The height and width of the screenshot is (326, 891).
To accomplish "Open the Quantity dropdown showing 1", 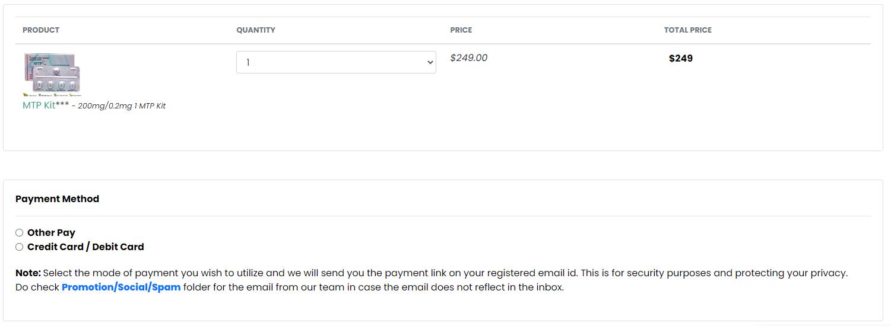I will click(335, 62).
